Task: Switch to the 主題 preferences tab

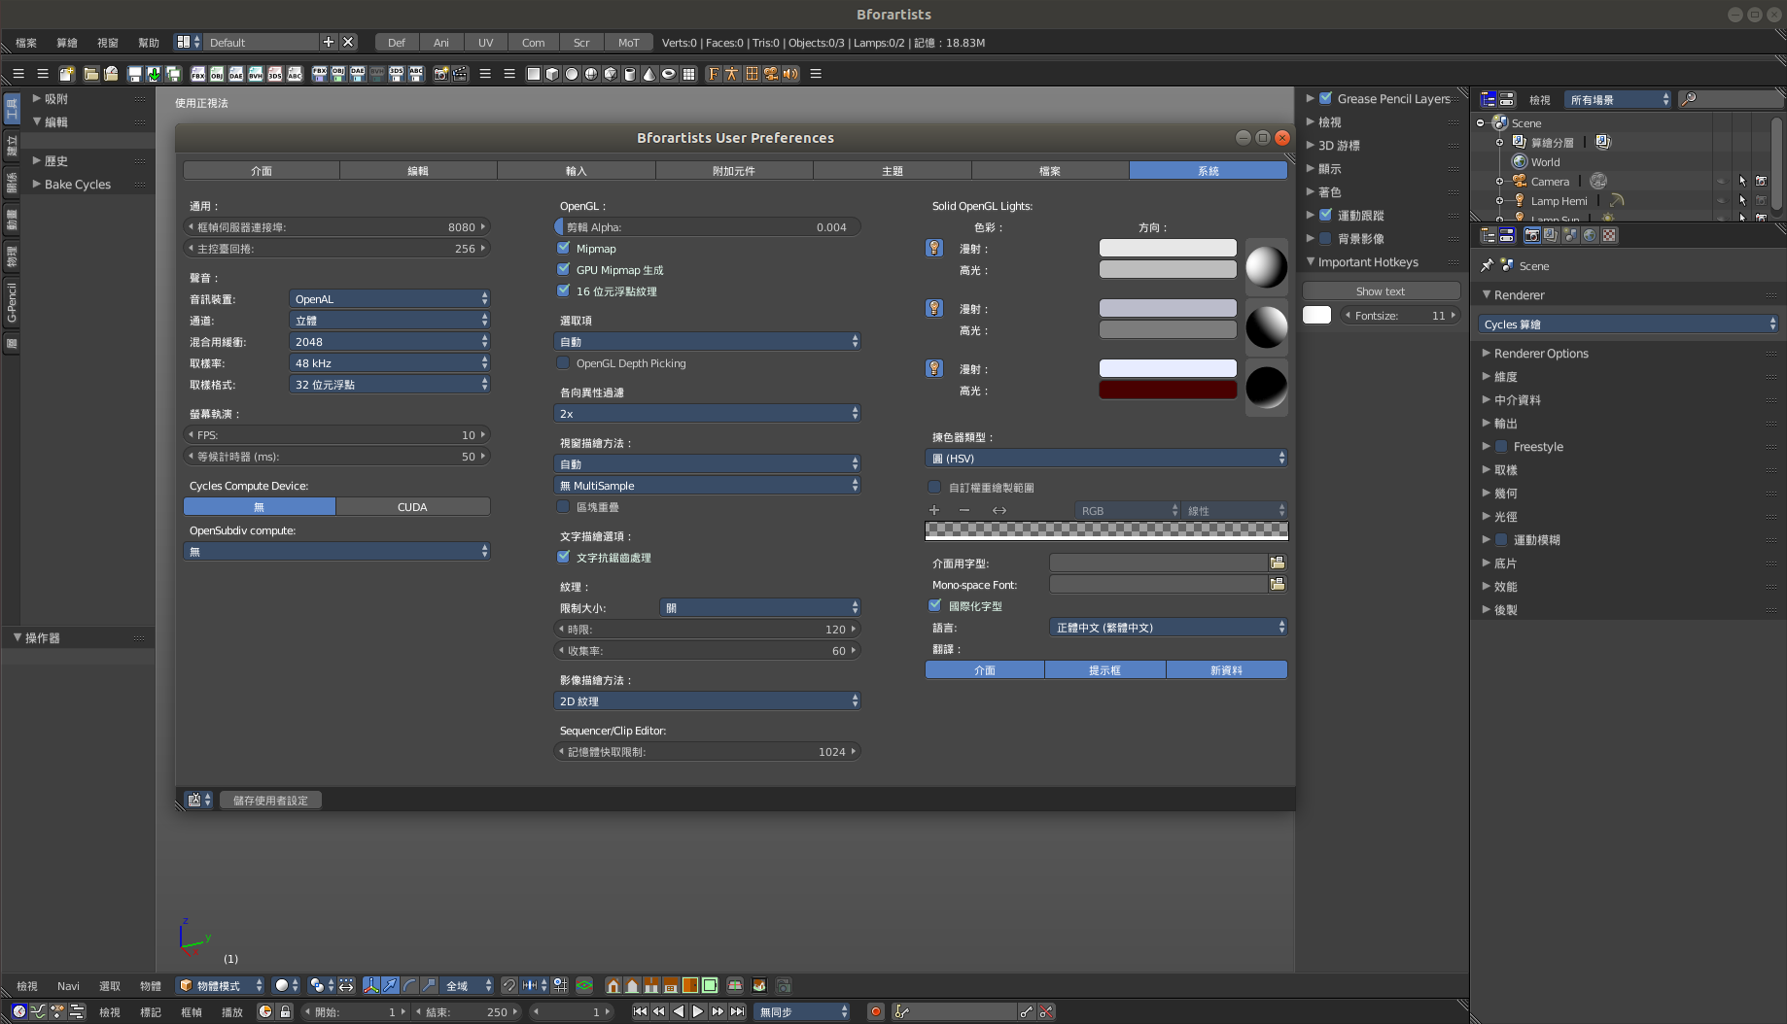Action: (x=893, y=170)
